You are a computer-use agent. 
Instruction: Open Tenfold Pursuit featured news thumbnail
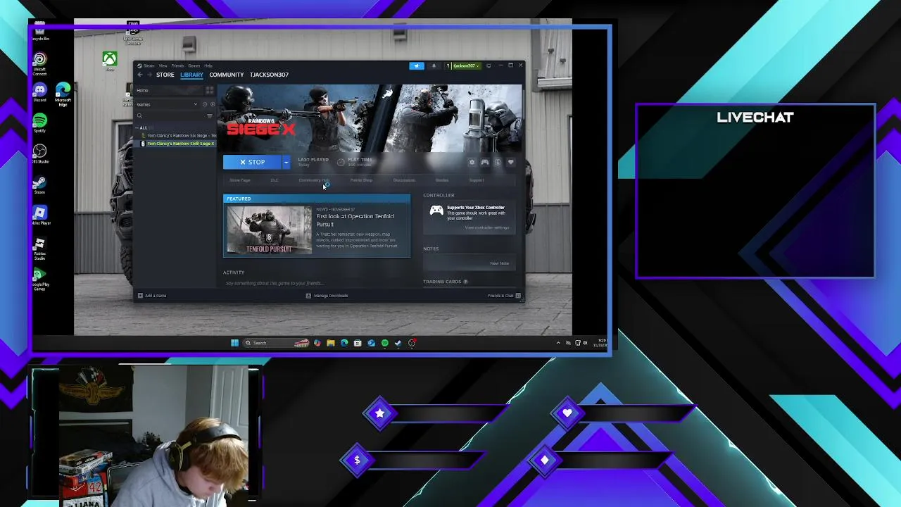(x=269, y=230)
